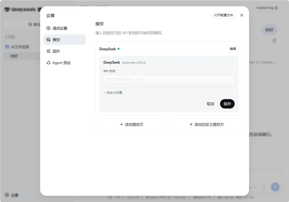Click the 保存 save button
The width and height of the screenshot is (289, 202).
click(227, 104)
